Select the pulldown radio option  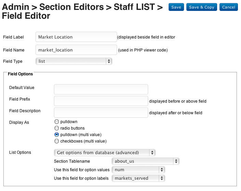coord(57,122)
